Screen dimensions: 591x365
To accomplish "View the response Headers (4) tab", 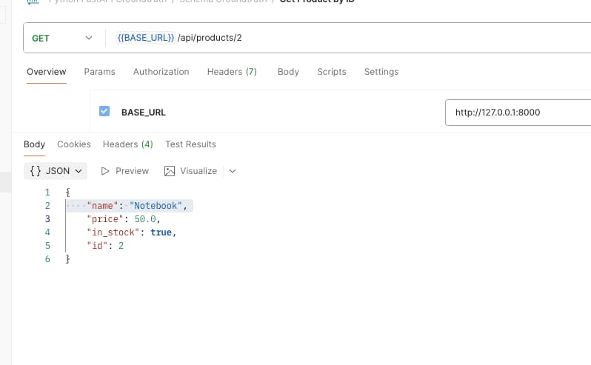I will pos(127,144).
